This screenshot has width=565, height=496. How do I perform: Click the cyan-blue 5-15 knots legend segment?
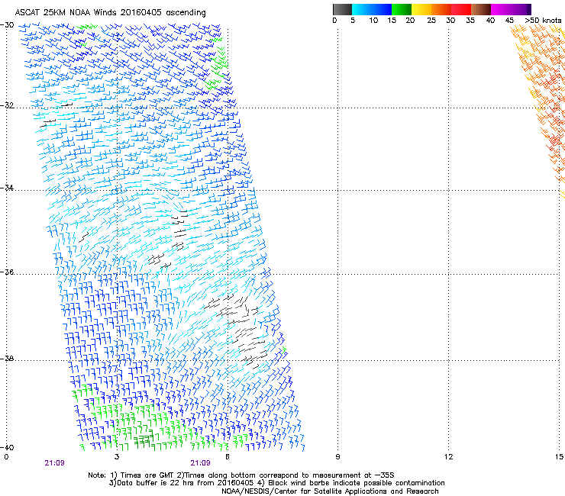tap(372, 9)
